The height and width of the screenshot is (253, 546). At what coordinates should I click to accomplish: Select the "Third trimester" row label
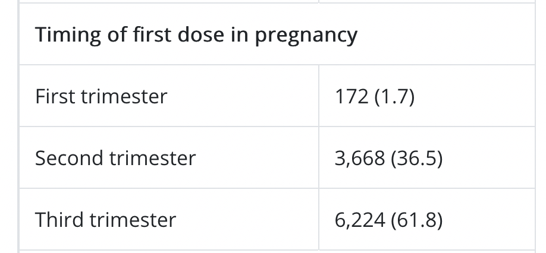(x=106, y=220)
